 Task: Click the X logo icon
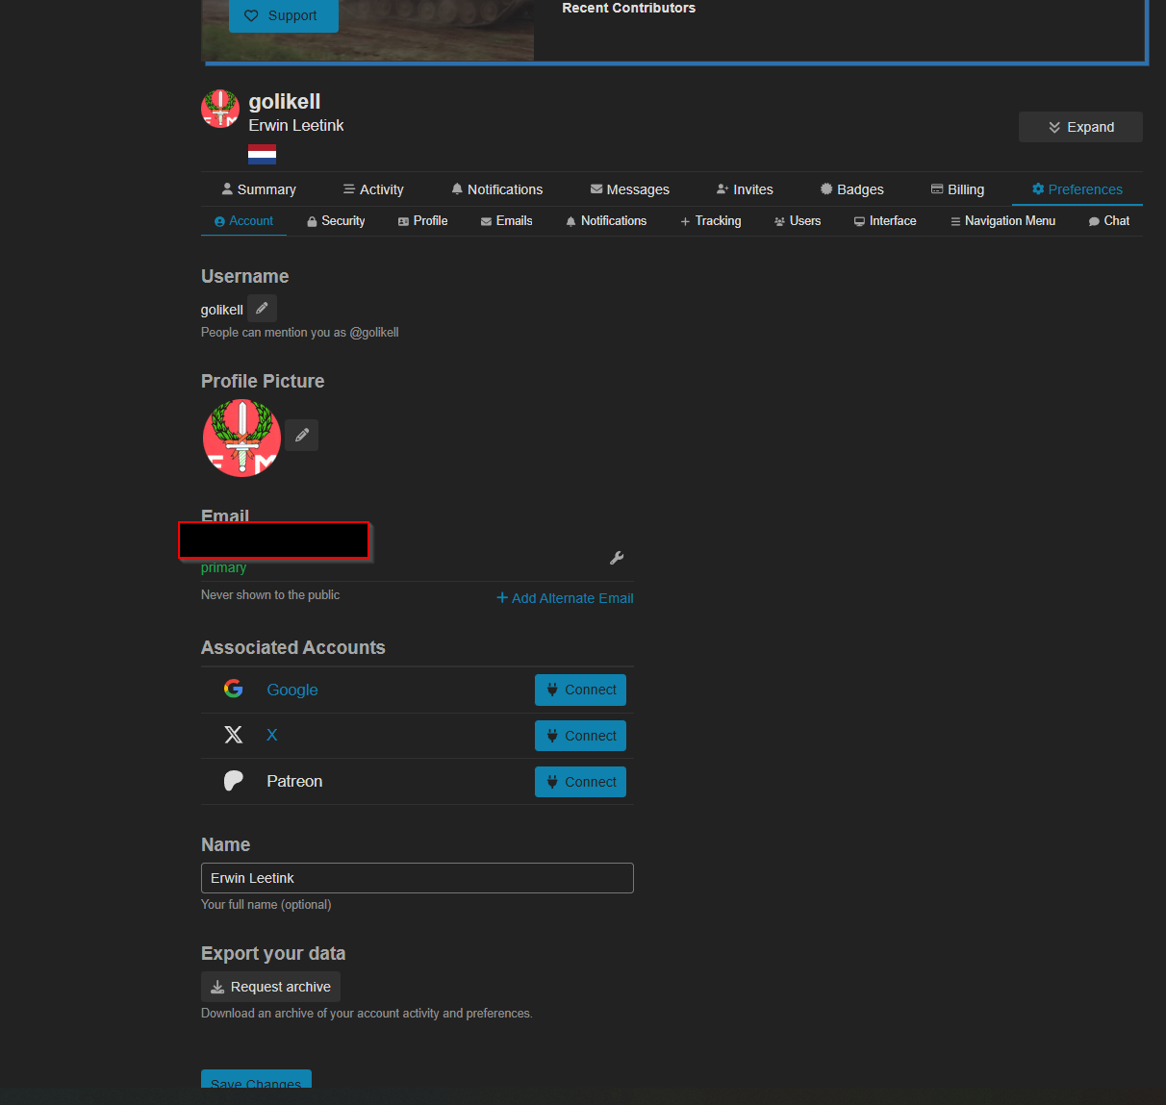pyautogui.click(x=233, y=735)
